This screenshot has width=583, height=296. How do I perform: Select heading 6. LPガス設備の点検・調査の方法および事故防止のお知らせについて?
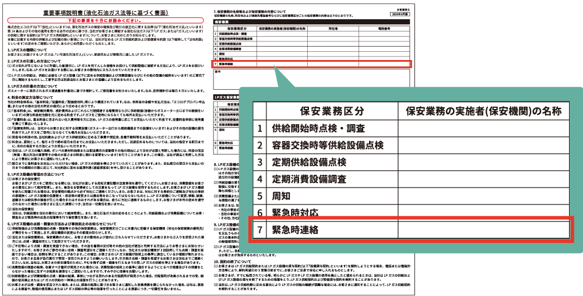[62, 224]
